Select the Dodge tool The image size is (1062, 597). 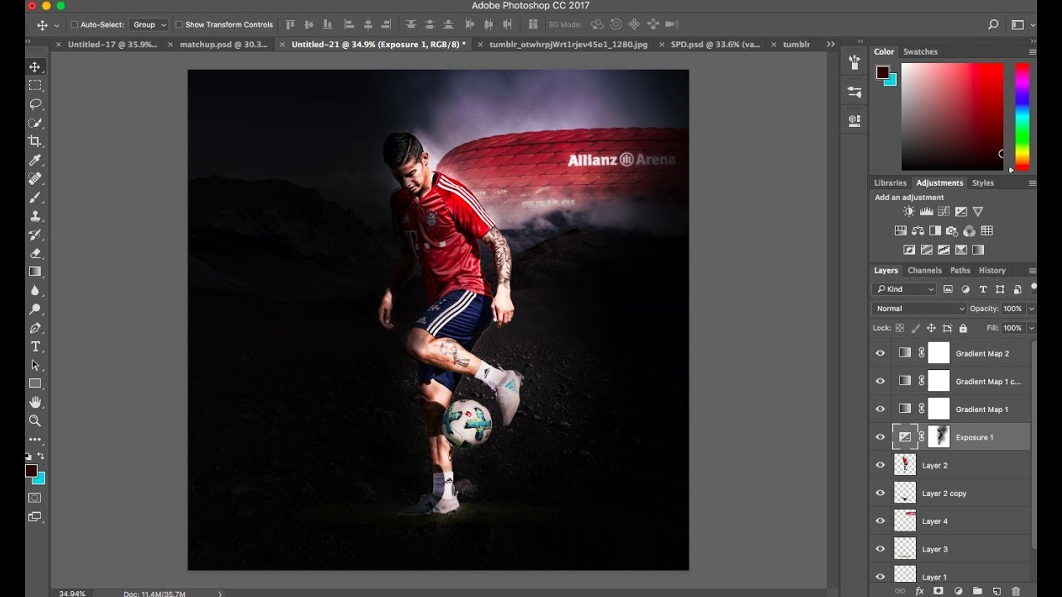tap(35, 309)
